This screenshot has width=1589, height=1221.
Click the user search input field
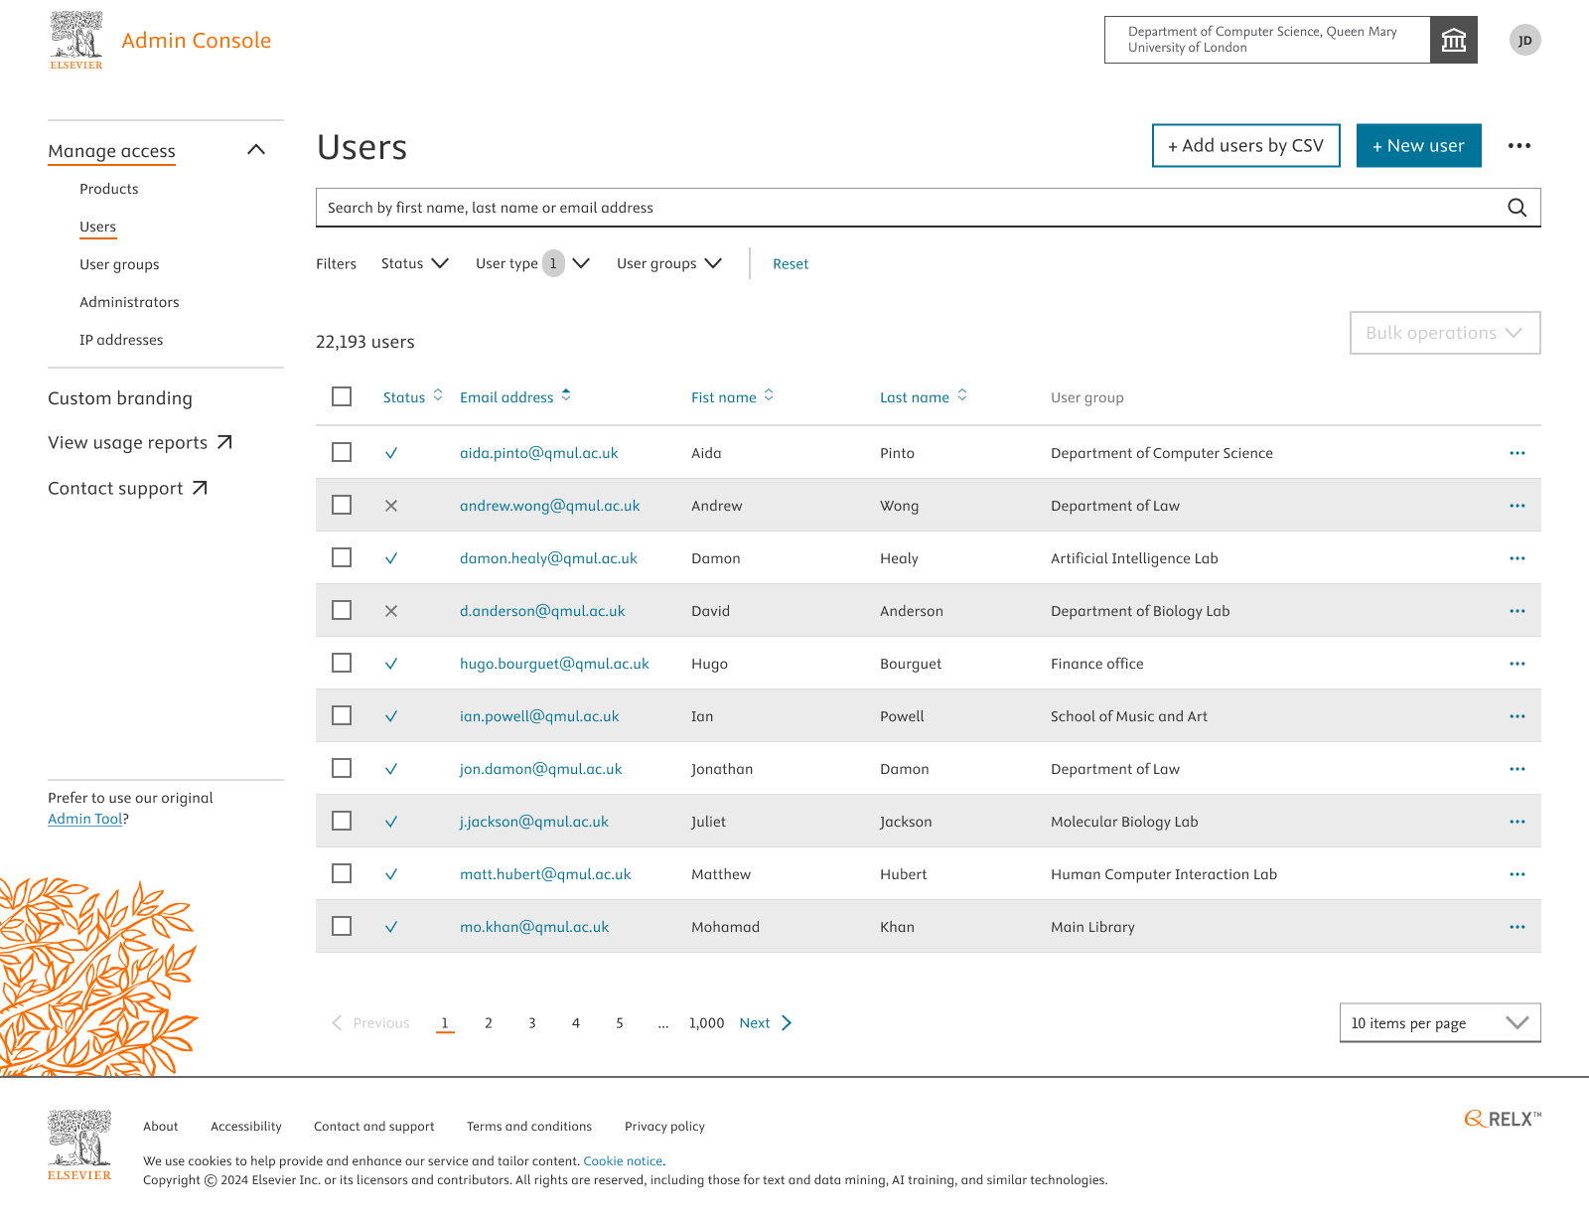929,208
